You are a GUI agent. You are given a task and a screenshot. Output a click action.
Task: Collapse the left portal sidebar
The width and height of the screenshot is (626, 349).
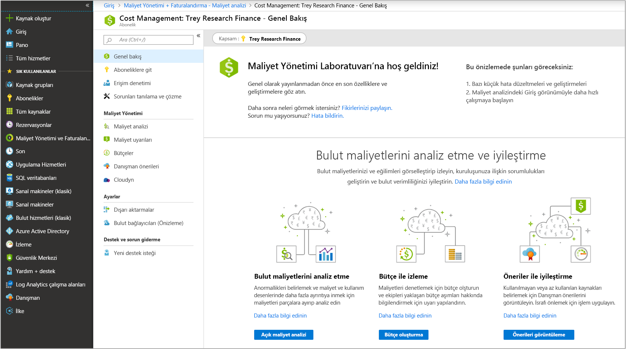click(x=87, y=5)
